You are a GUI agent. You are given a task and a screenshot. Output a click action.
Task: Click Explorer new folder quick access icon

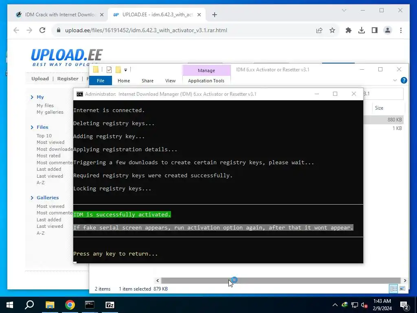(x=118, y=70)
